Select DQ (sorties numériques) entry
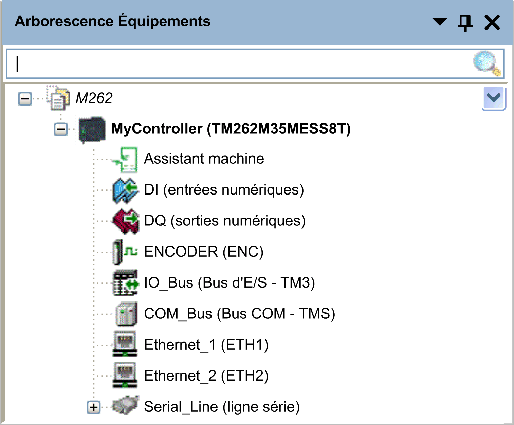The image size is (514, 425). point(225,221)
